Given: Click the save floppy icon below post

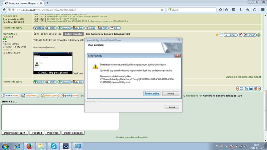Looking at the screenshot, I should tap(251, 88).
